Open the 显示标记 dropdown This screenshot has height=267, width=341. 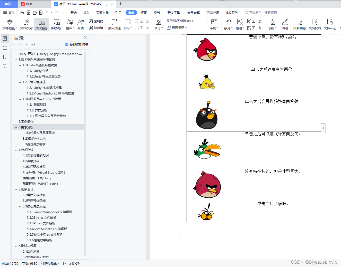(x=177, y=28)
